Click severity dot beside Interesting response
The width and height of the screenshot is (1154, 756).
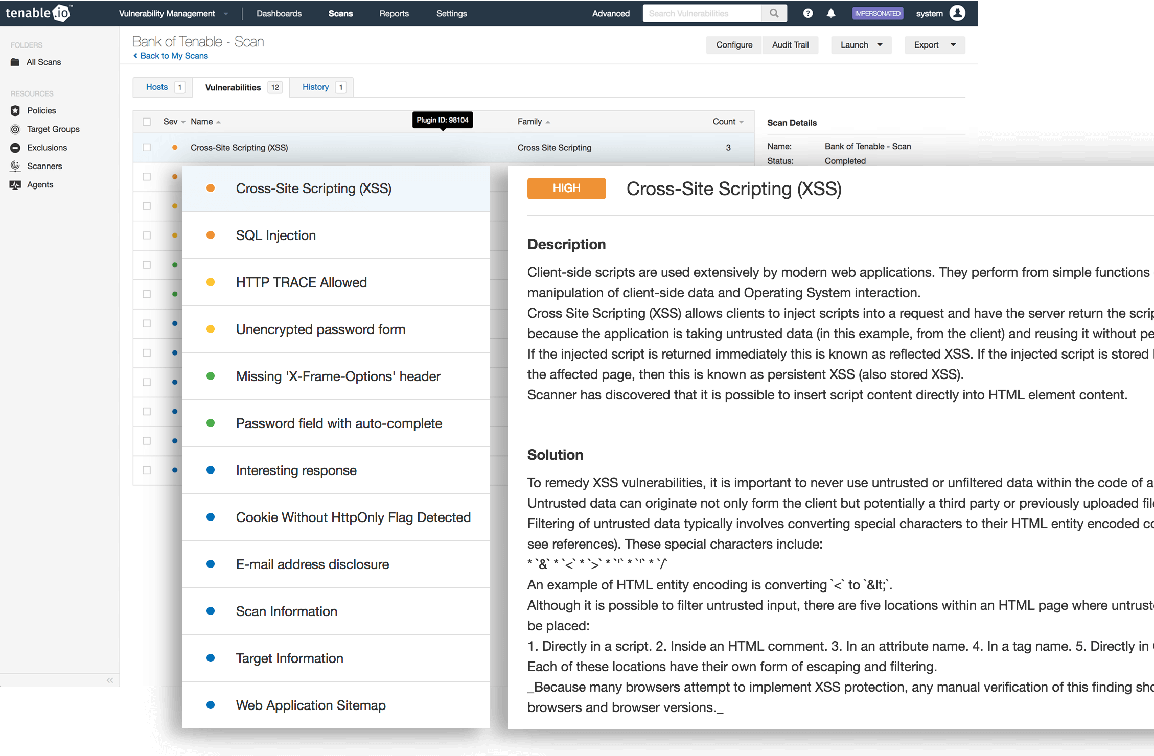pos(211,470)
